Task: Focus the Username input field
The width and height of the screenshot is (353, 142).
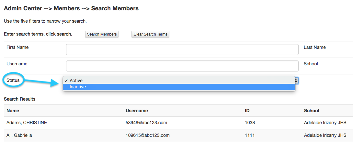Action: click(182, 66)
